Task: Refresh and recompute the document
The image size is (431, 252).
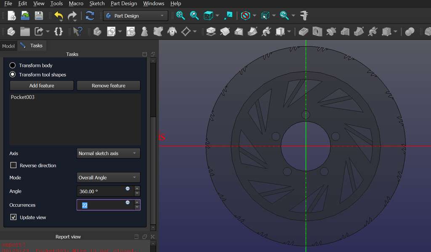Action: [90, 16]
